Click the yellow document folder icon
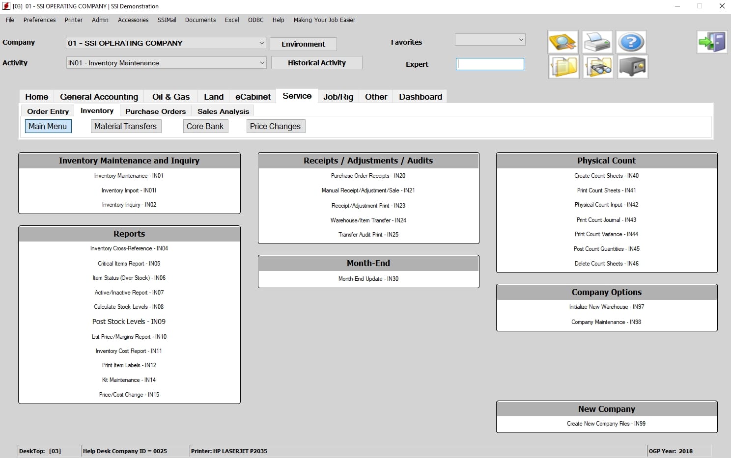The image size is (731, 458). [563, 67]
